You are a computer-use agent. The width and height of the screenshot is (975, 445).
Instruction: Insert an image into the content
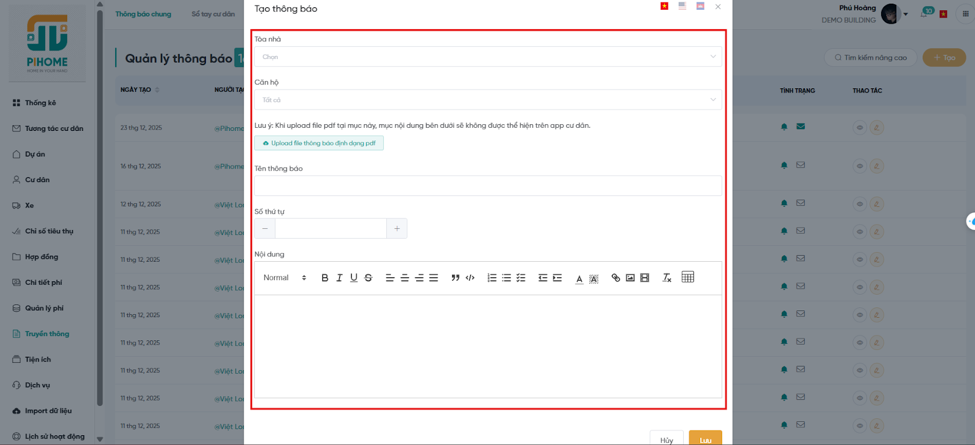click(x=630, y=278)
